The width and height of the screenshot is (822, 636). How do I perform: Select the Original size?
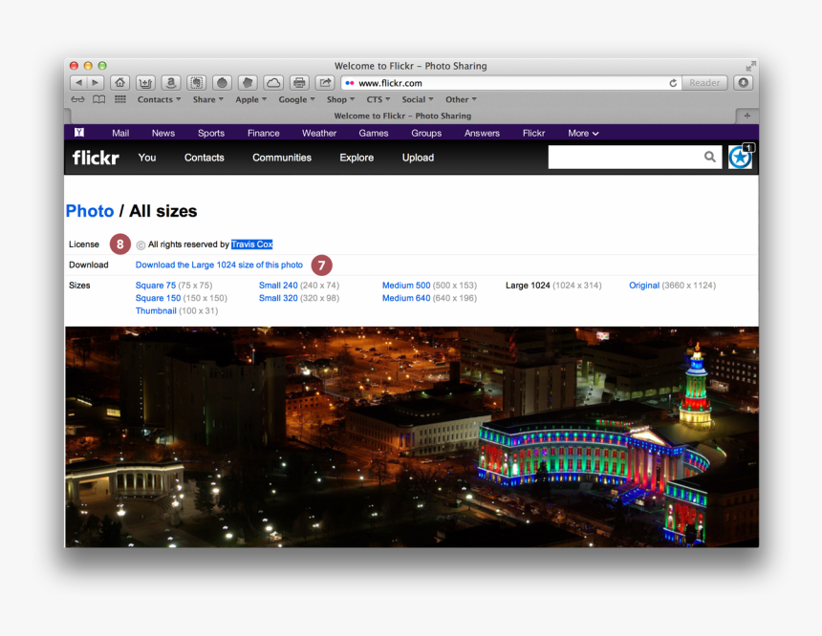(644, 285)
